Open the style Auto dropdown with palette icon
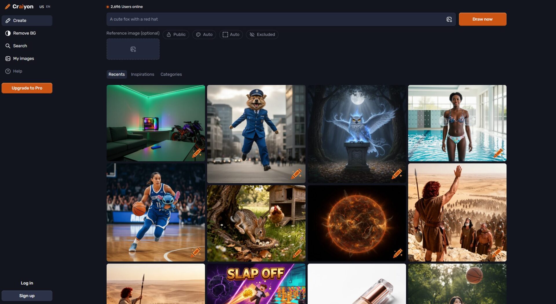556x304 pixels. pyautogui.click(x=204, y=35)
